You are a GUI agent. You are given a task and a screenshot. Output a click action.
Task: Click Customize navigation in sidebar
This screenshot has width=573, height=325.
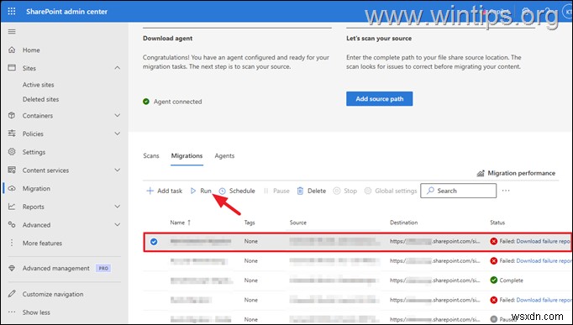[53, 294]
